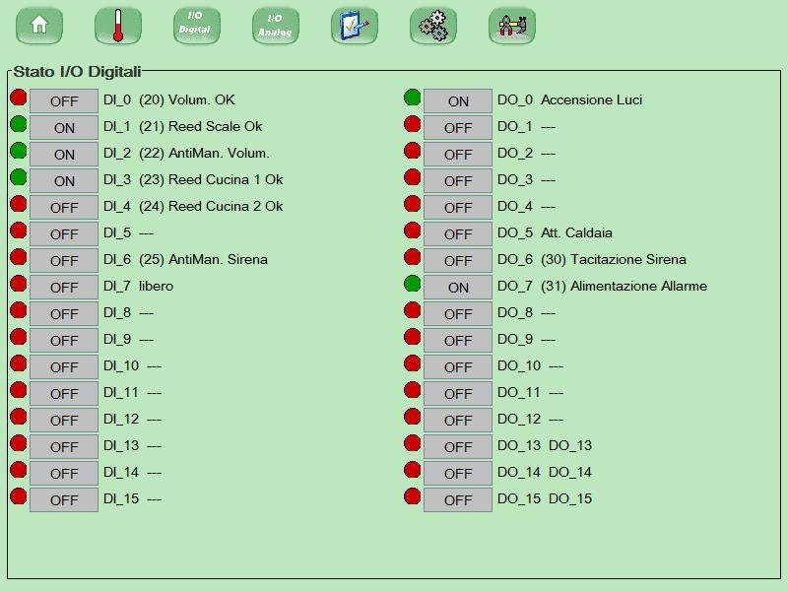Switch DO_7 Alimentazione Allarme to OFF
Image resolution: width=788 pixels, height=591 pixels.
coord(458,288)
